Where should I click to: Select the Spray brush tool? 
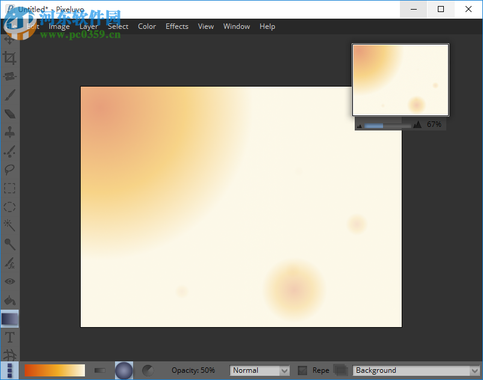(10, 152)
